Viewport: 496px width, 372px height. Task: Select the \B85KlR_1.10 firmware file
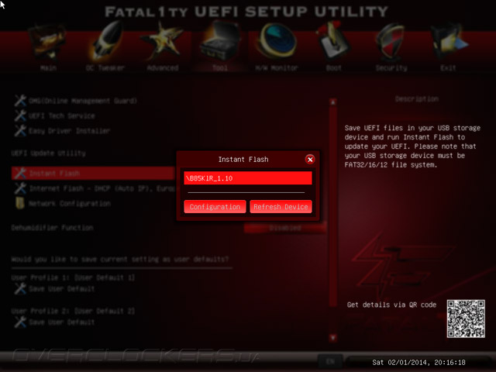click(x=248, y=178)
